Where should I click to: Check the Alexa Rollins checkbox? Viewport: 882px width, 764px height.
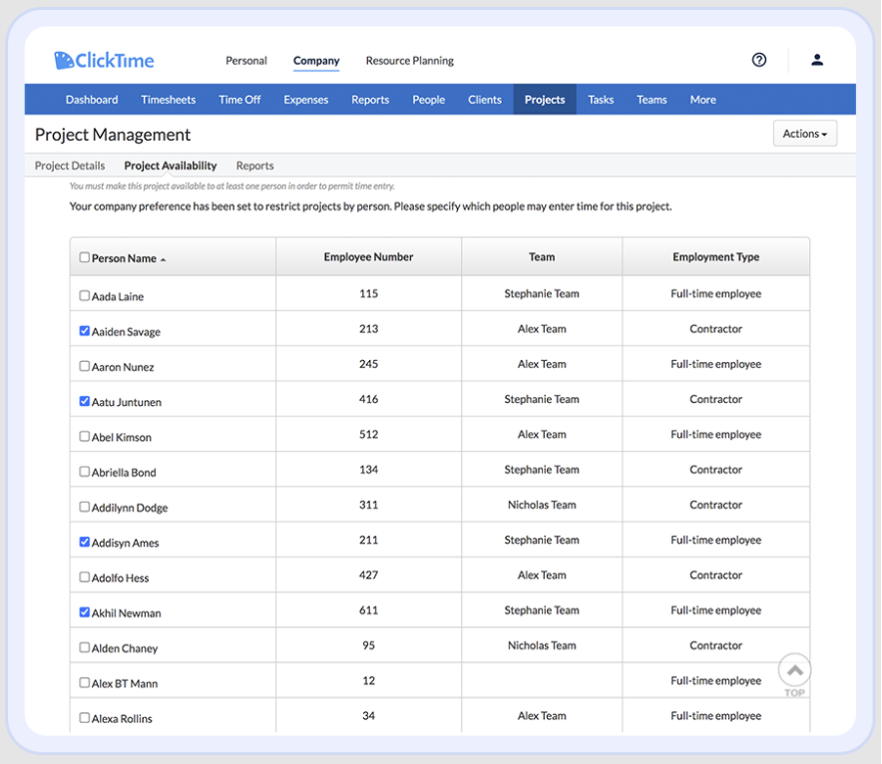[85, 718]
